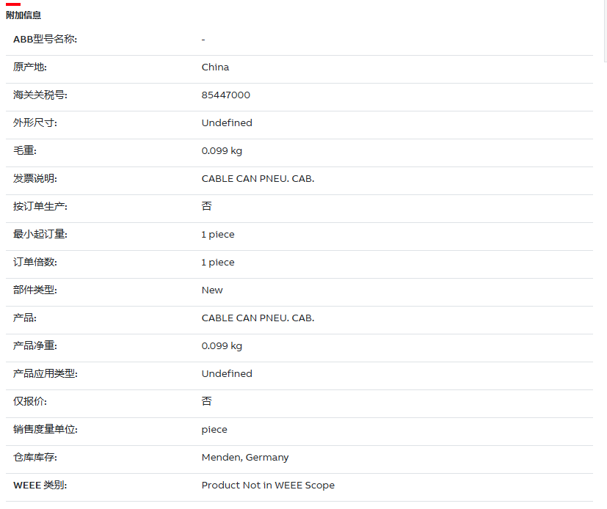
Task: Select the 产品净重 value 0.099 kg
Action: tap(222, 345)
